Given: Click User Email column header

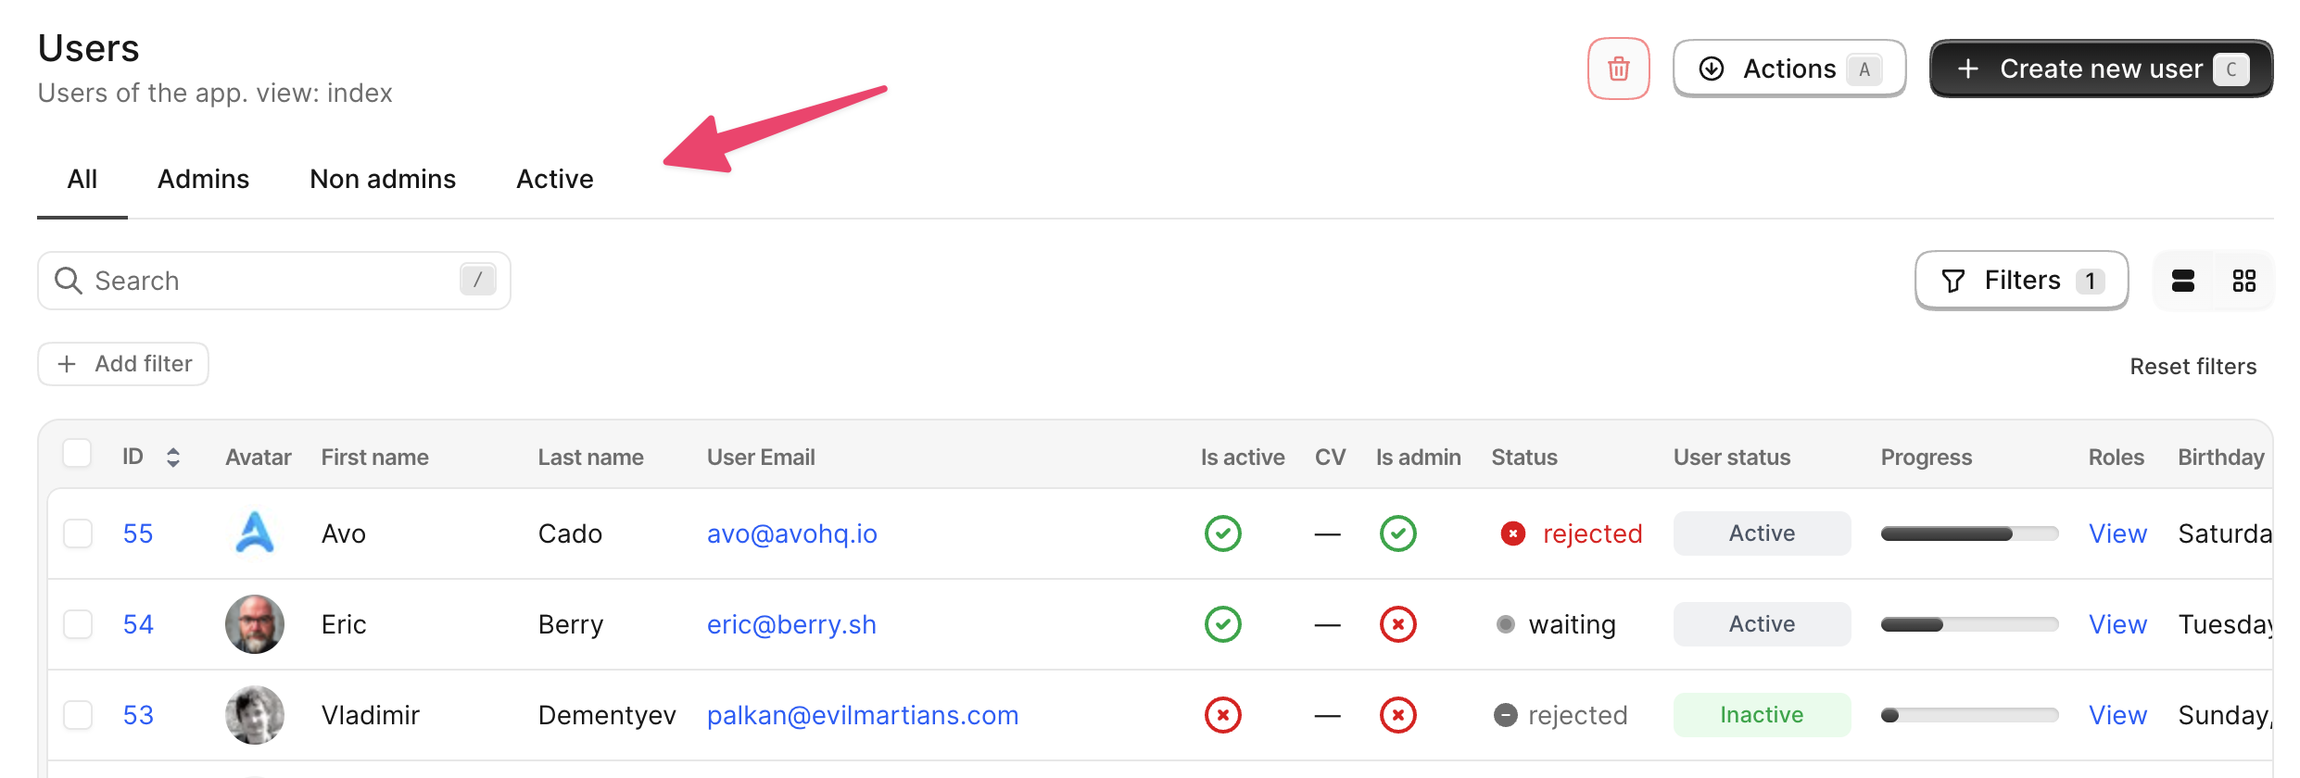Looking at the screenshot, I should tap(761, 457).
